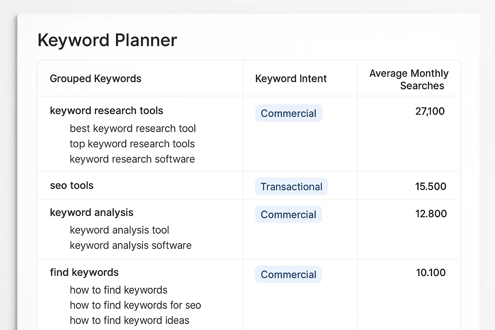Expand the seo tools keyword group

tap(72, 185)
